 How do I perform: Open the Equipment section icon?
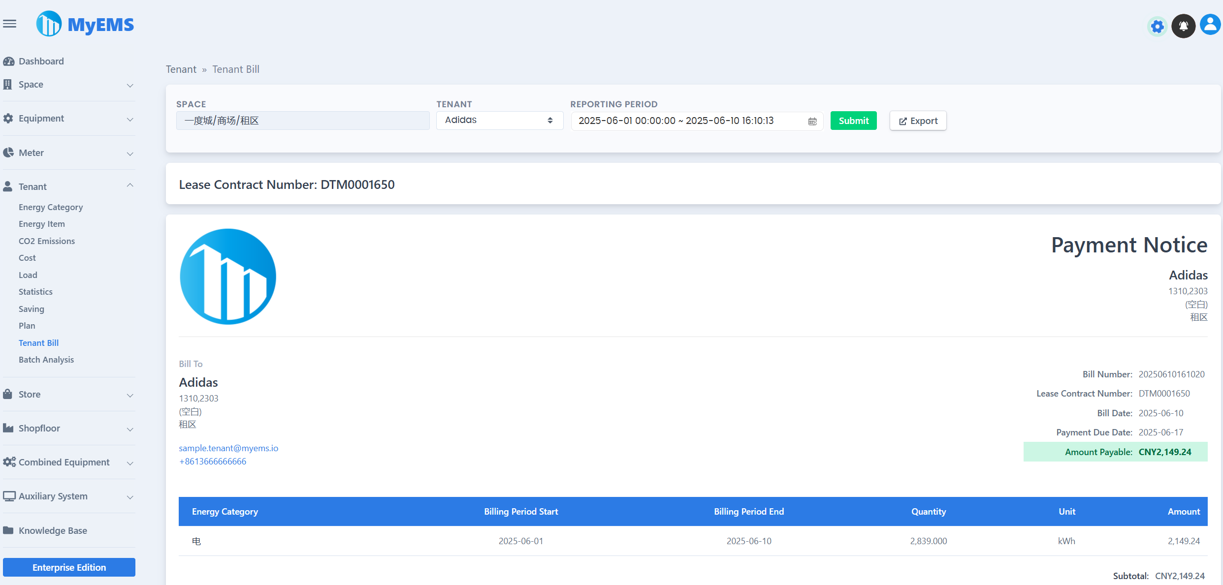tap(8, 118)
